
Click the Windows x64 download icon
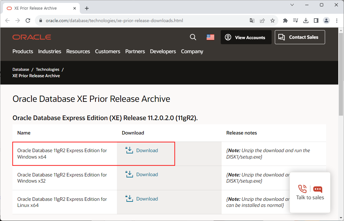129,150
